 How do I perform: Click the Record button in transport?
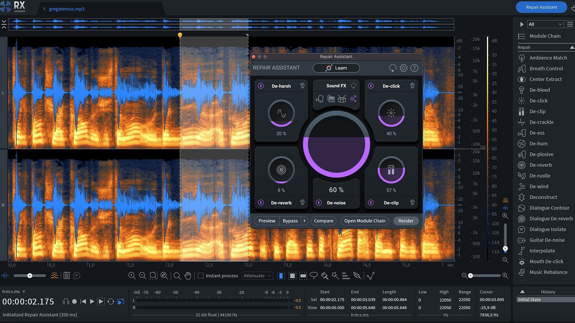75,301
